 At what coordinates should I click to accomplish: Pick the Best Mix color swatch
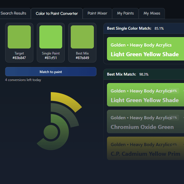tap(82, 37)
